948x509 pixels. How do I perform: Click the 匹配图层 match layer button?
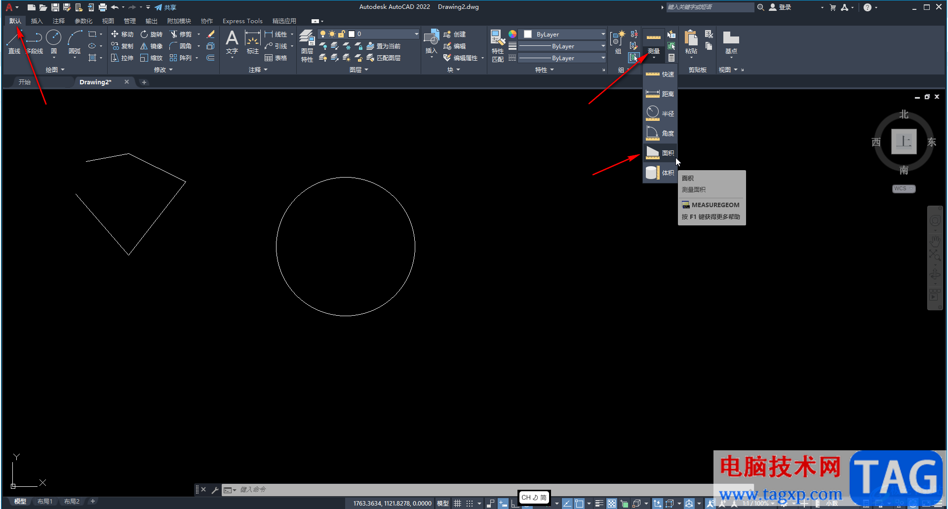pyautogui.click(x=383, y=58)
